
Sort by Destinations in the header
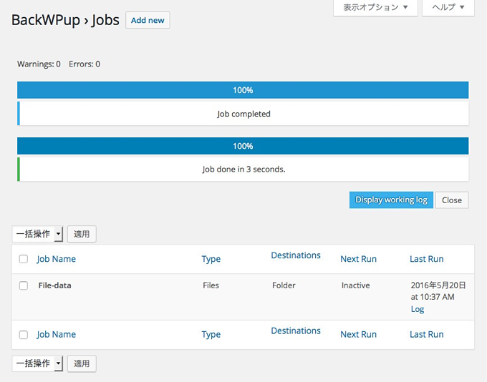[296, 255]
